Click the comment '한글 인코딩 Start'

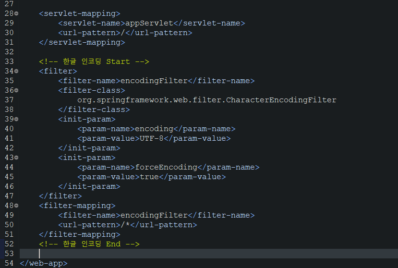[x=94, y=61]
